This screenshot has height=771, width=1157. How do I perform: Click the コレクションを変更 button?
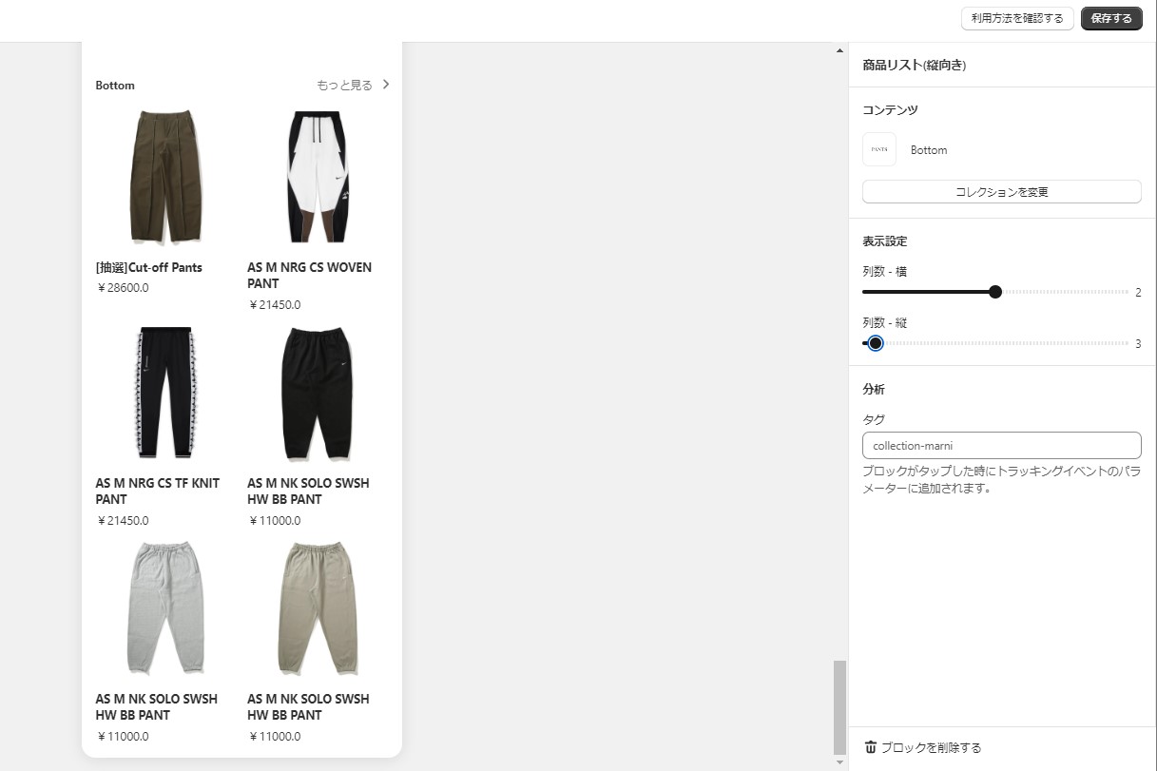pyautogui.click(x=1001, y=191)
